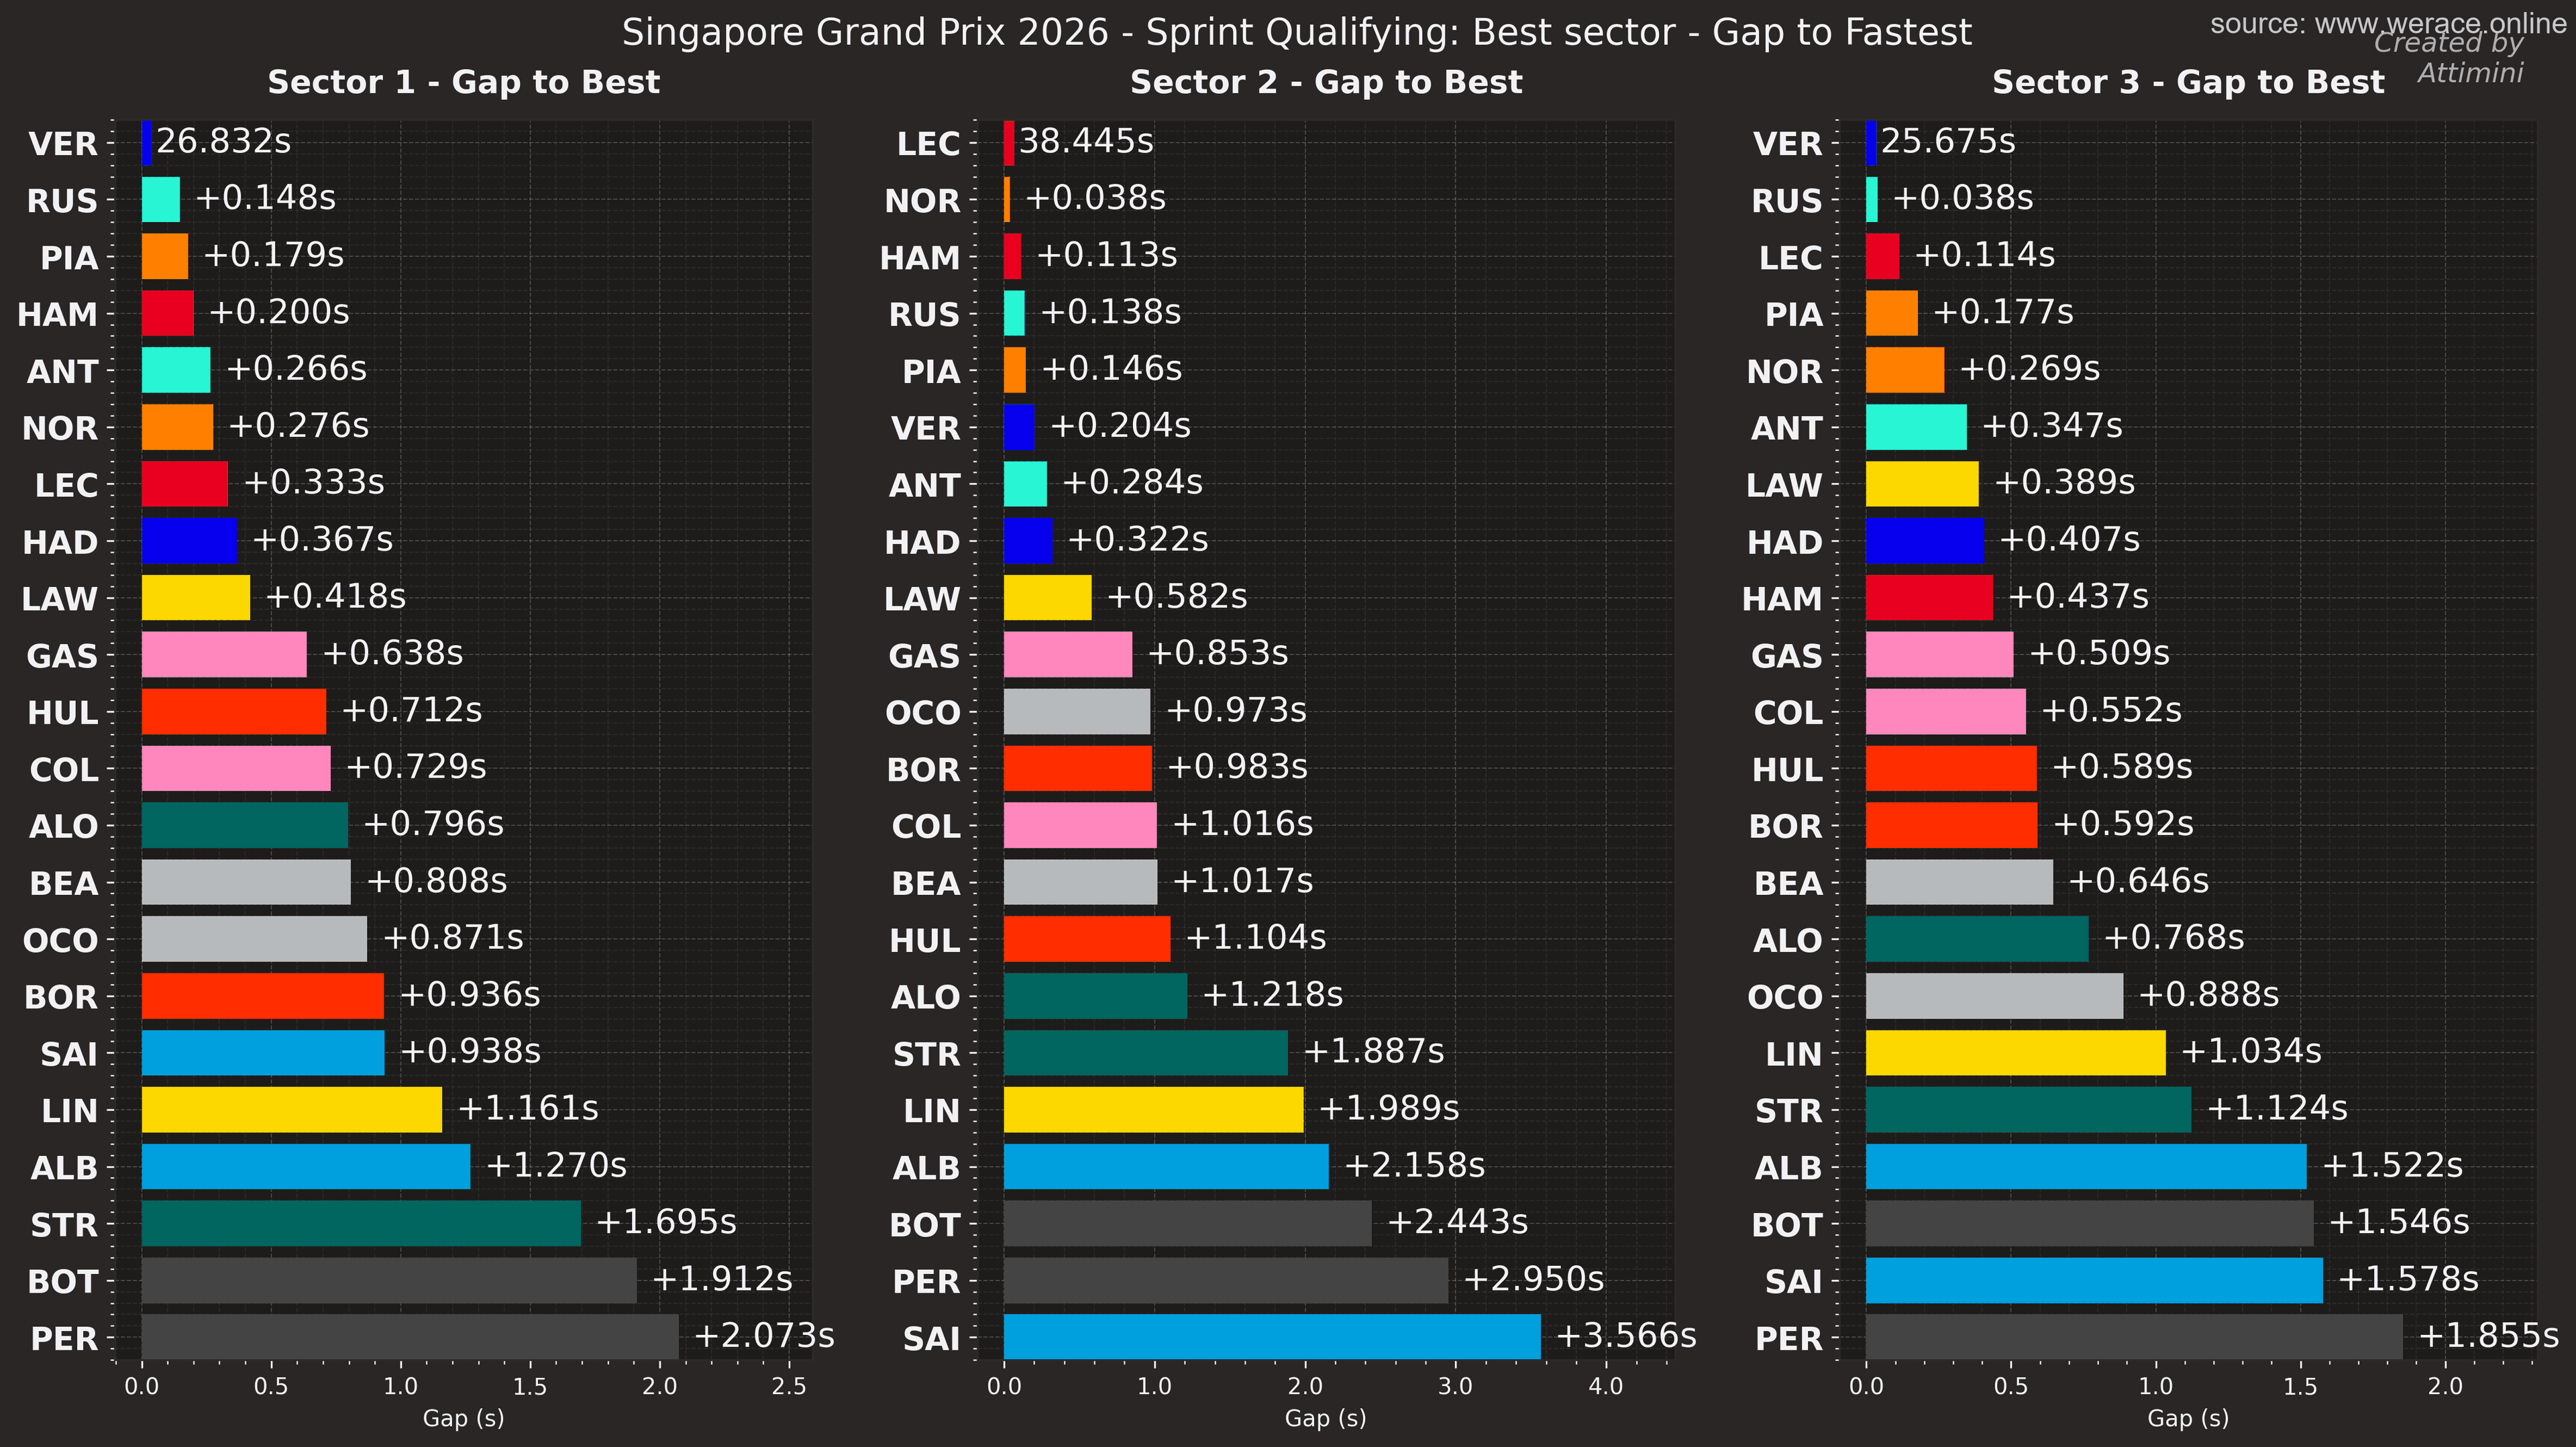Click the +0.437s label in Sector 3
2576x1447 pixels.
pyautogui.click(x=2078, y=596)
